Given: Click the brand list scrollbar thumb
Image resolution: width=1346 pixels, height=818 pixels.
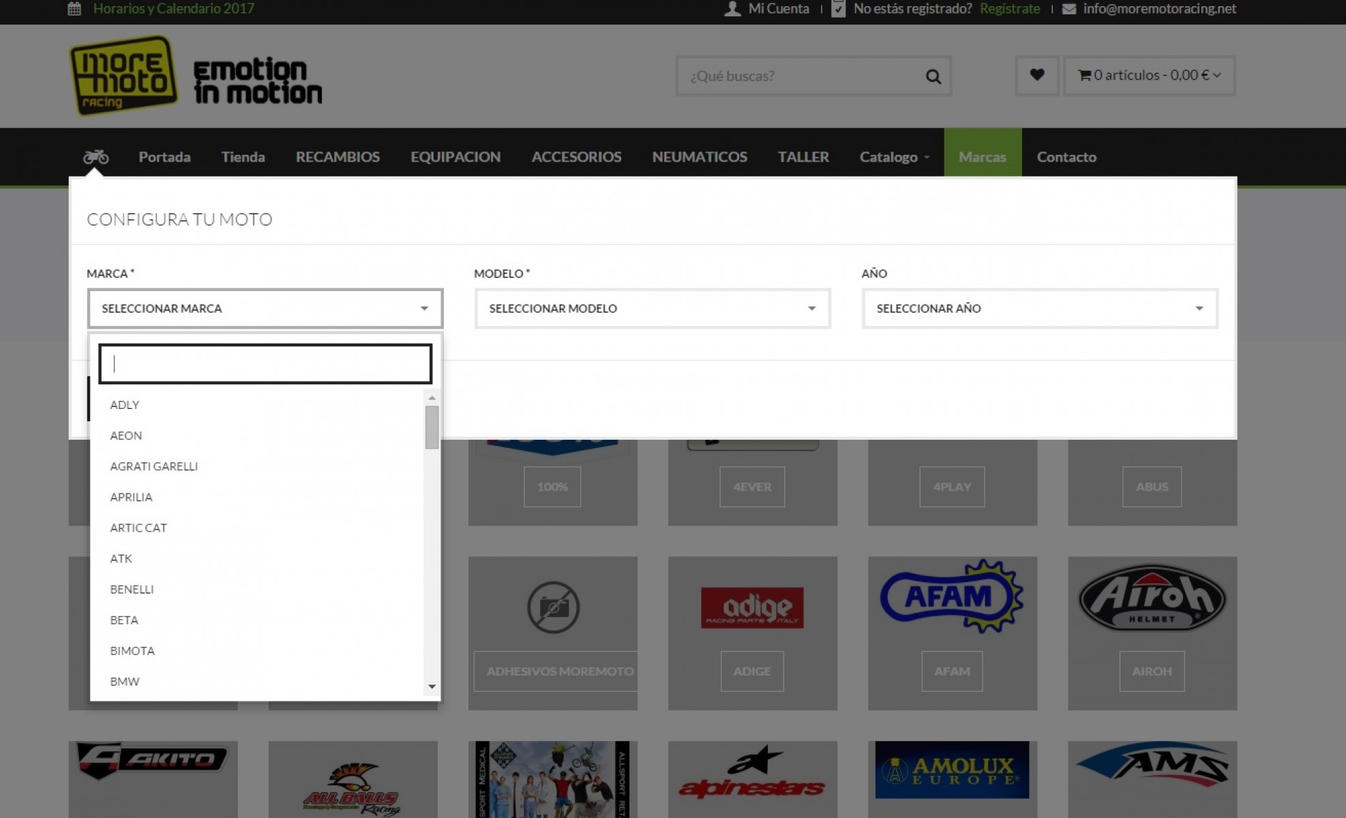Looking at the screenshot, I should point(432,427).
